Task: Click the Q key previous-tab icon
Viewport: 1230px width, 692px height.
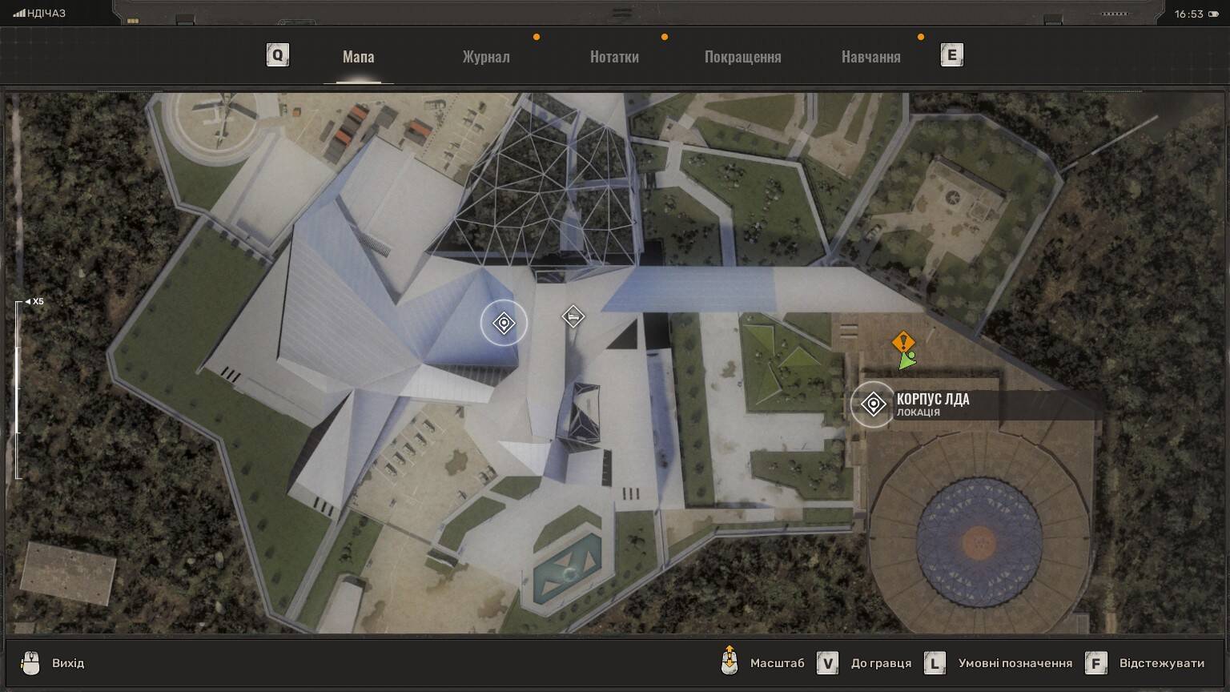Action: click(278, 55)
